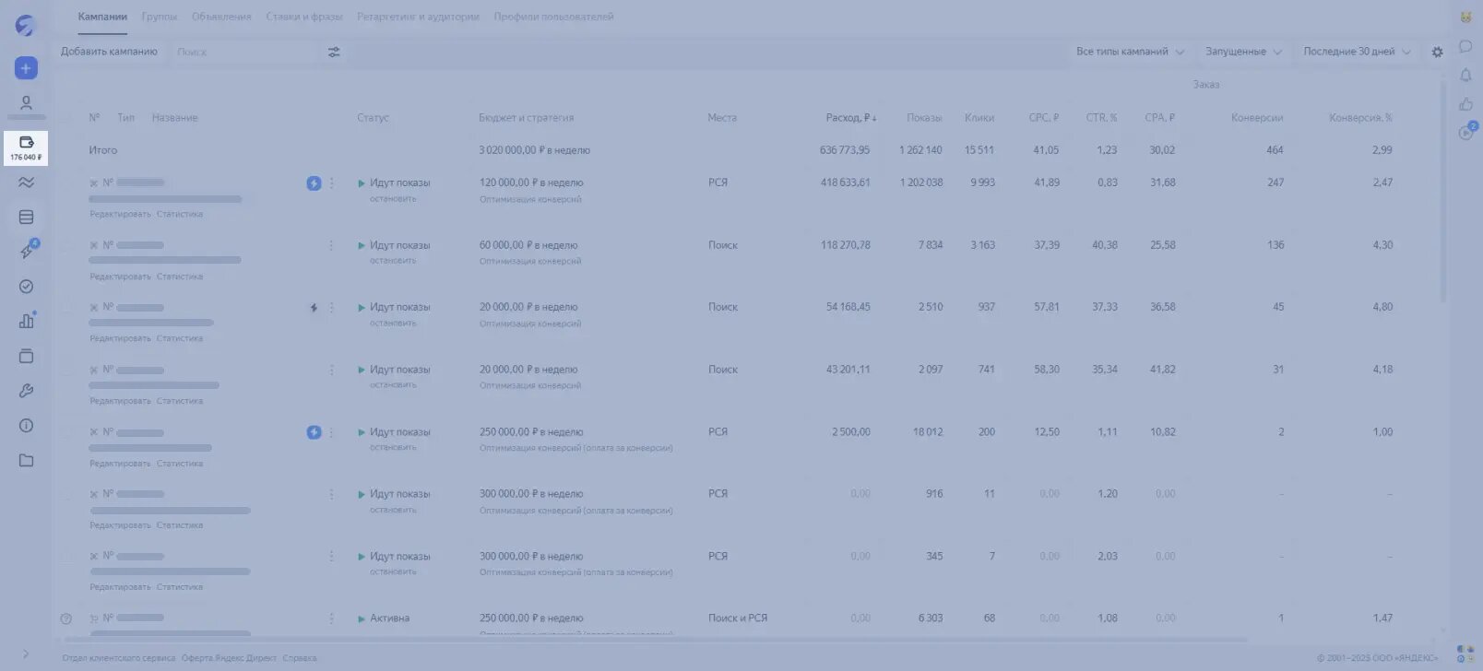Screen dimensions: 1483x671
Task: Click Добавить кампанию button
Action: tap(109, 52)
